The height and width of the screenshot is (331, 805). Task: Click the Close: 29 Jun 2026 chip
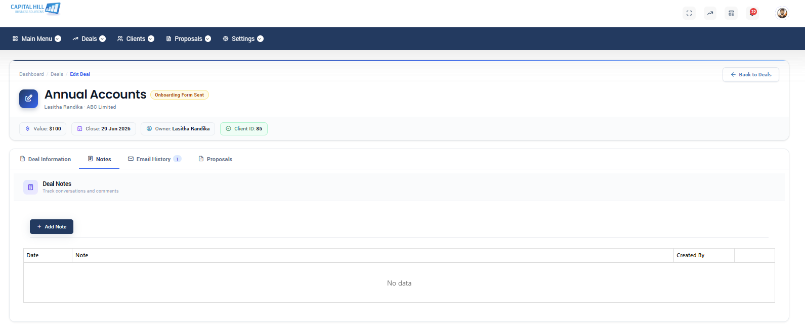[x=104, y=129]
